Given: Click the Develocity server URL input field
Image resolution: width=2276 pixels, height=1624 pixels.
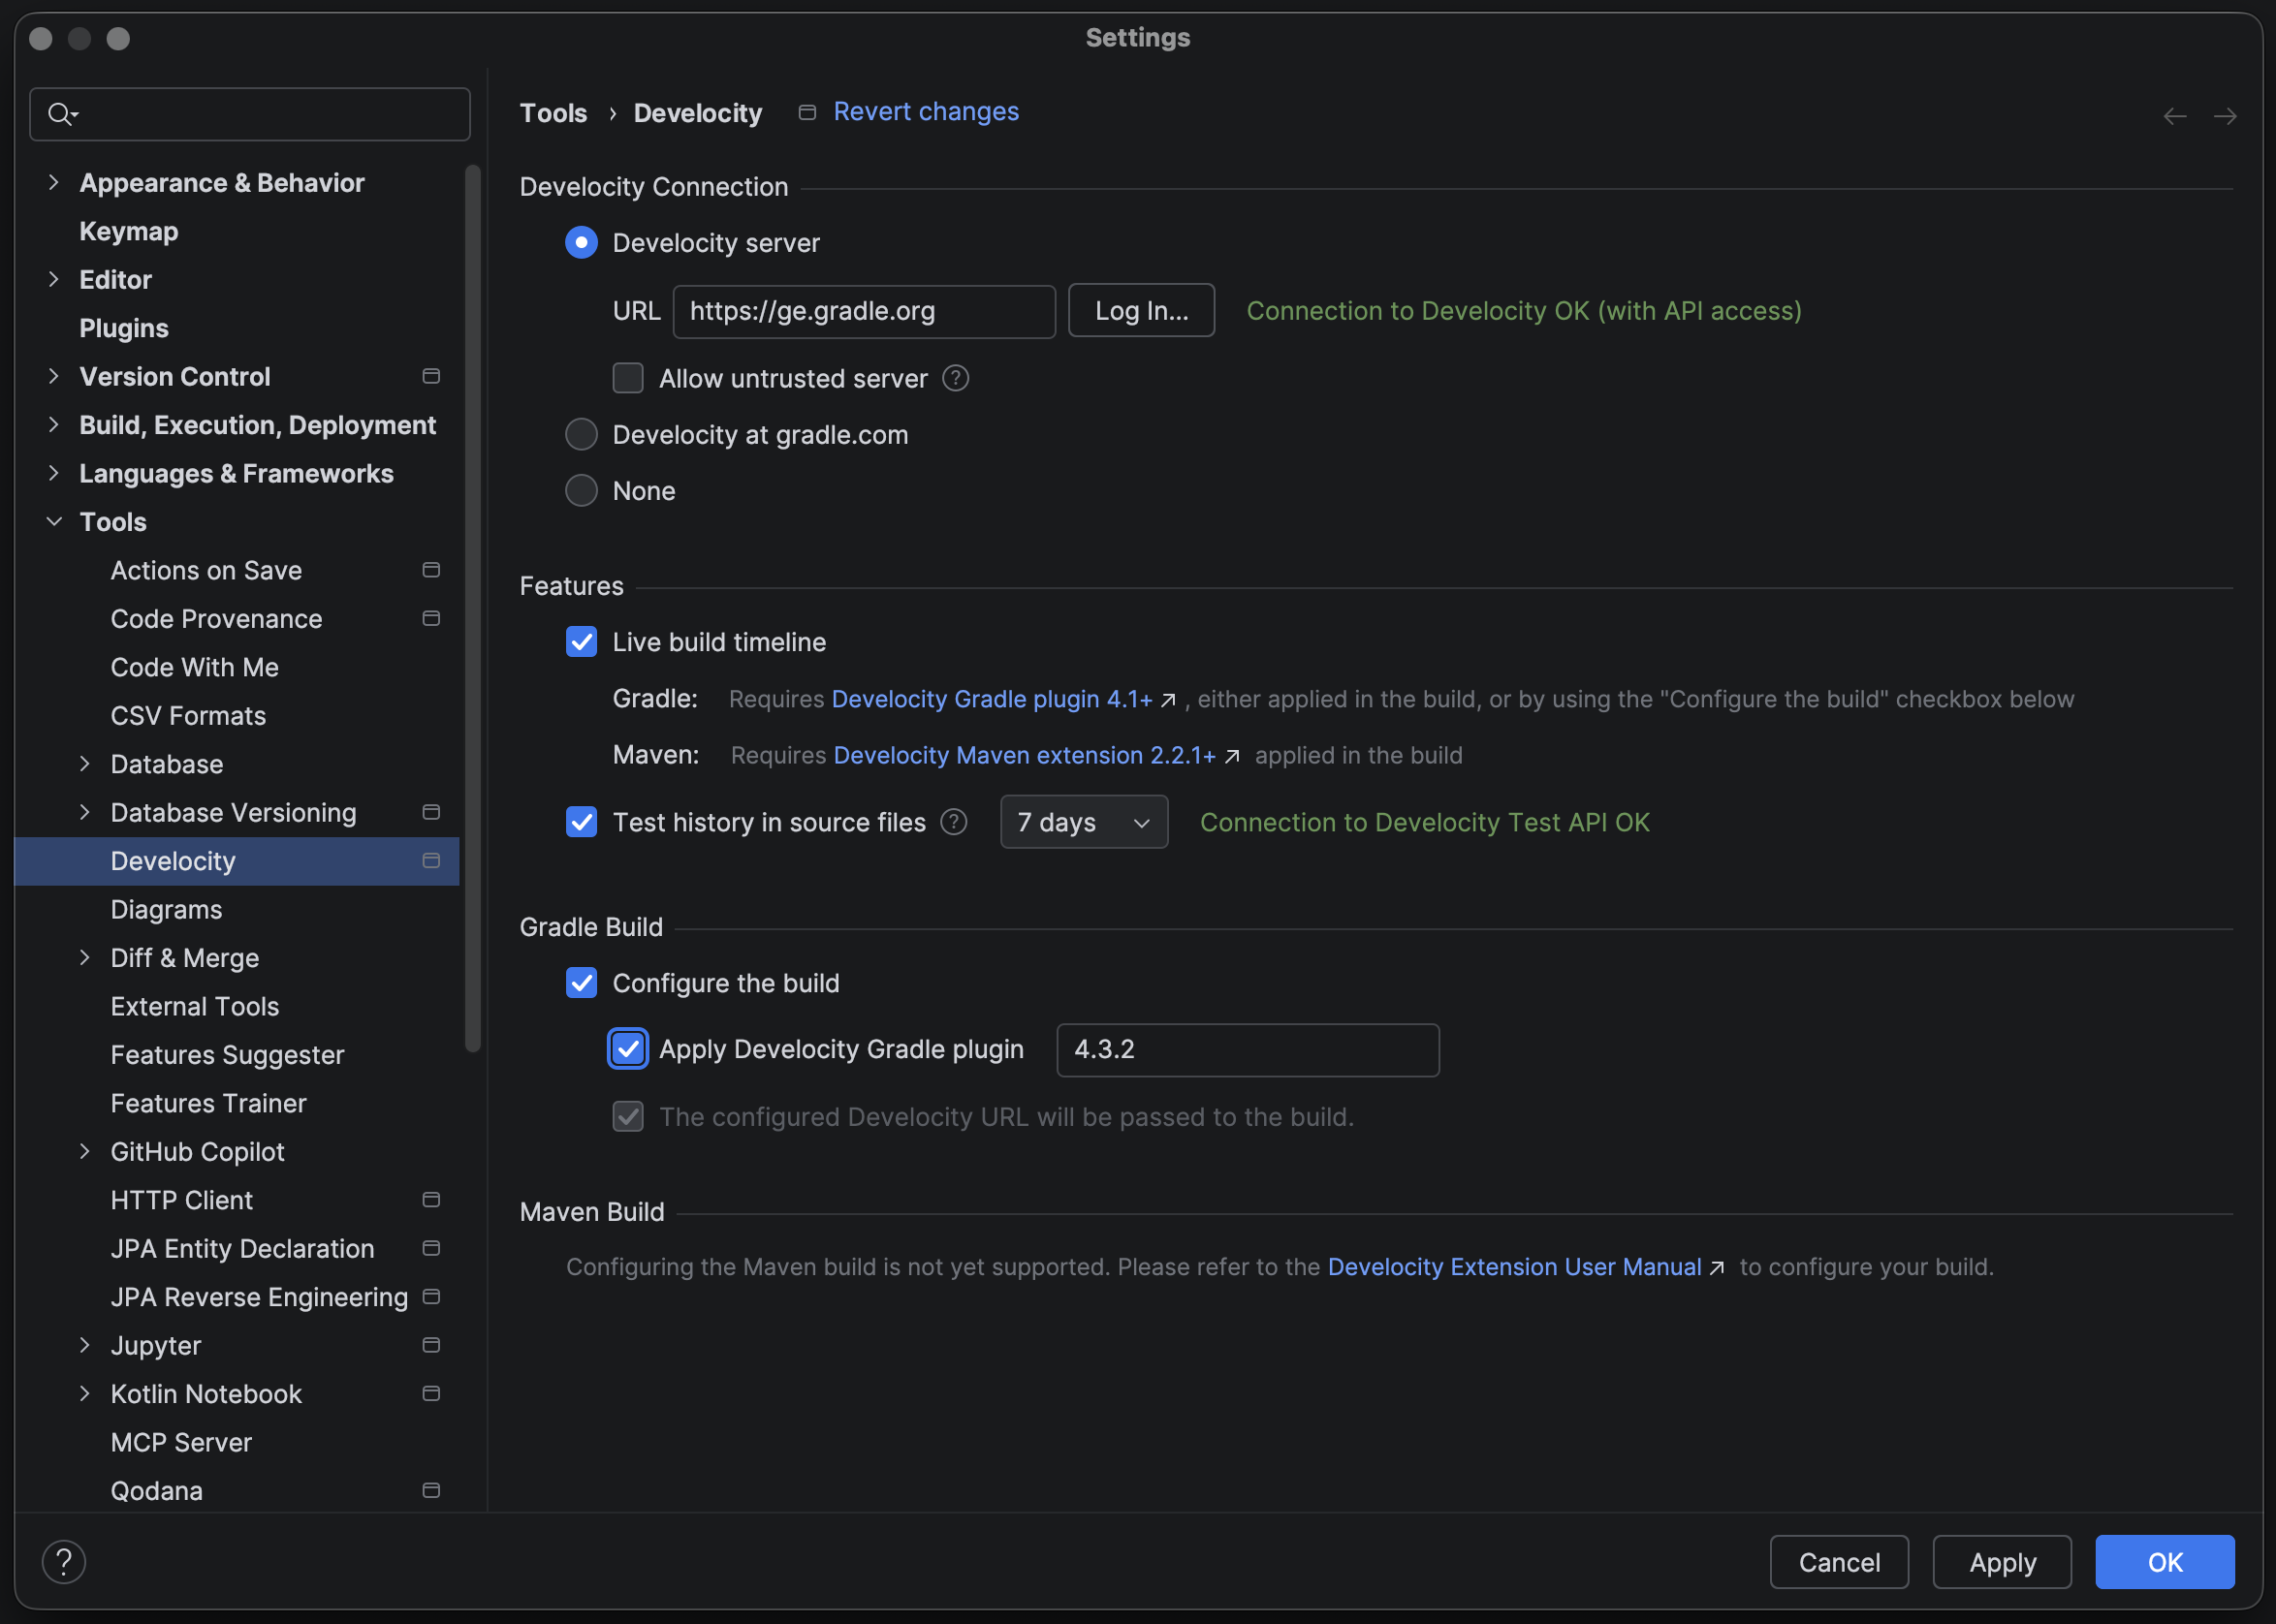Looking at the screenshot, I should pyautogui.click(x=864, y=311).
